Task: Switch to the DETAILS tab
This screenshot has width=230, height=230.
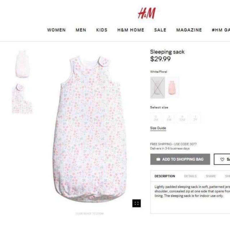Action: click(x=190, y=176)
